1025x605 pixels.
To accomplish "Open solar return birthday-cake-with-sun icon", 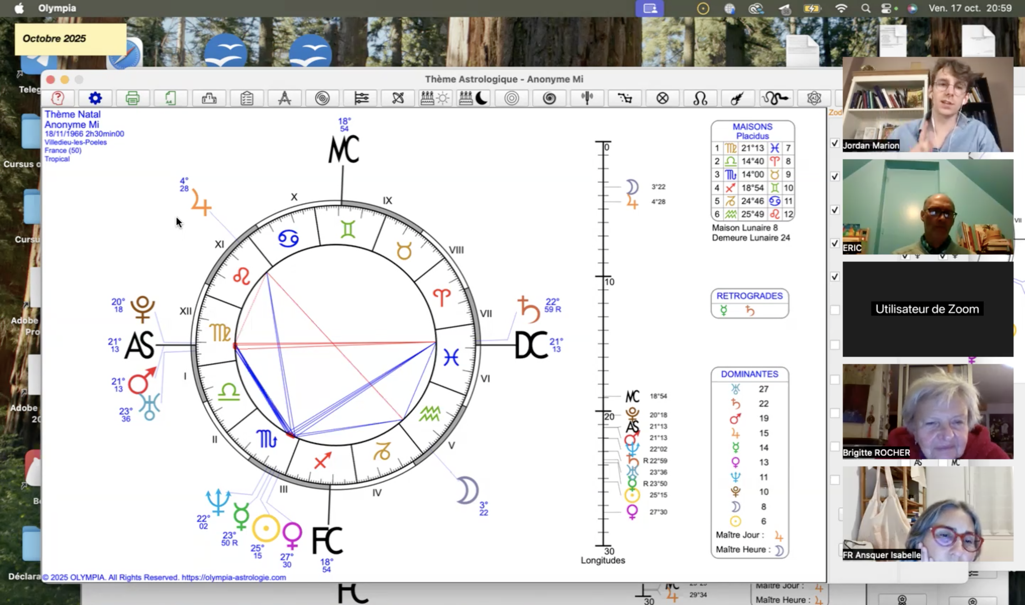I will pyautogui.click(x=435, y=98).
